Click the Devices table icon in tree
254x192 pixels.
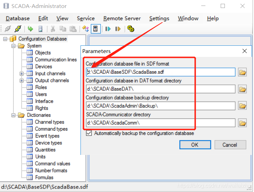[29, 67]
